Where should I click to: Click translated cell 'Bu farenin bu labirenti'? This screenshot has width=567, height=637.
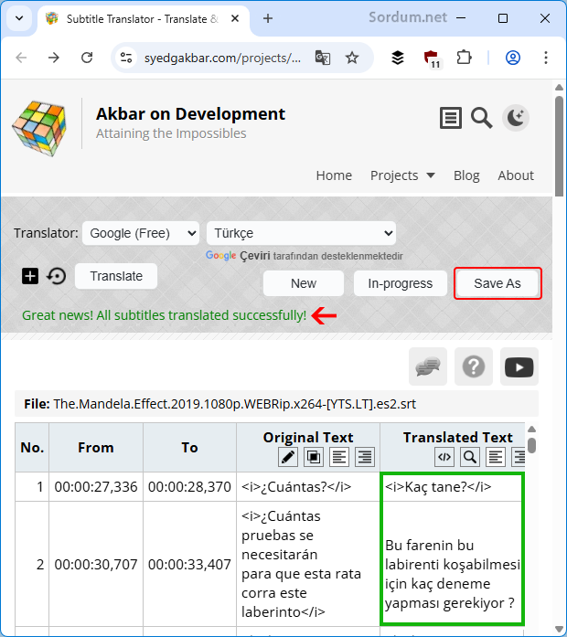(451, 564)
